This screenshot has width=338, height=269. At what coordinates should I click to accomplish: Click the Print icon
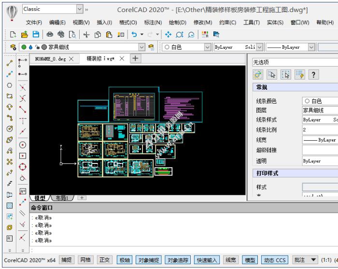[x=50, y=34]
